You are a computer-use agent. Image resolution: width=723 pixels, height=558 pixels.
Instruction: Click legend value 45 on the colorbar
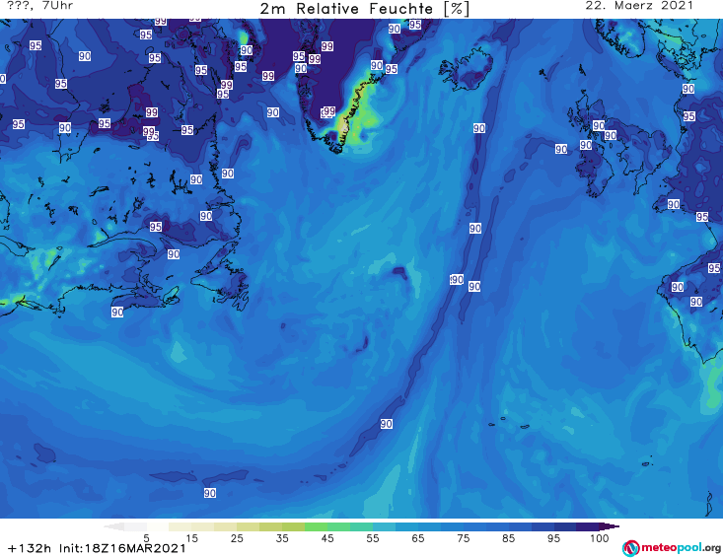(327, 538)
